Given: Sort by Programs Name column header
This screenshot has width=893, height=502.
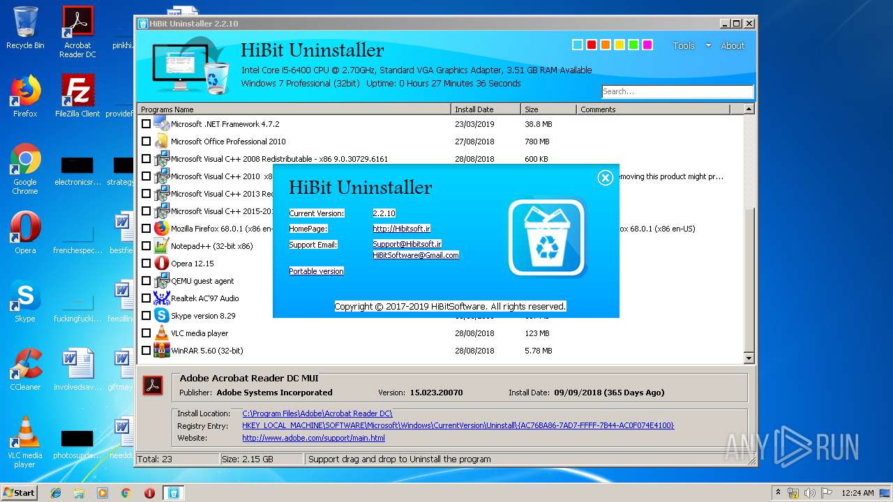Looking at the screenshot, I should (294, 109).
